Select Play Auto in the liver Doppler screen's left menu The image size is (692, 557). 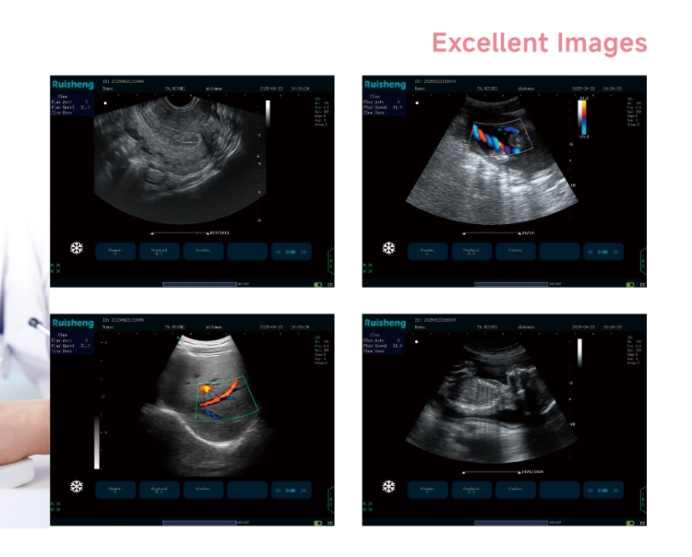[x=71, y=340]
